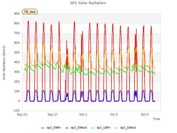177x133 pixels.
Task: Click the 300 y-axis tick label
Action: click(17, 72)
